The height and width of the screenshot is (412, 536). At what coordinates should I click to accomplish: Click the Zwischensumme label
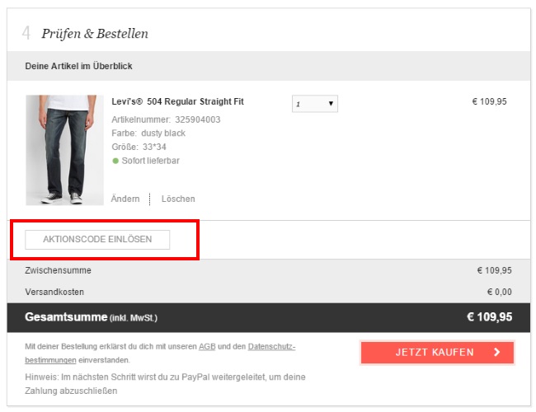click(58, 270)
